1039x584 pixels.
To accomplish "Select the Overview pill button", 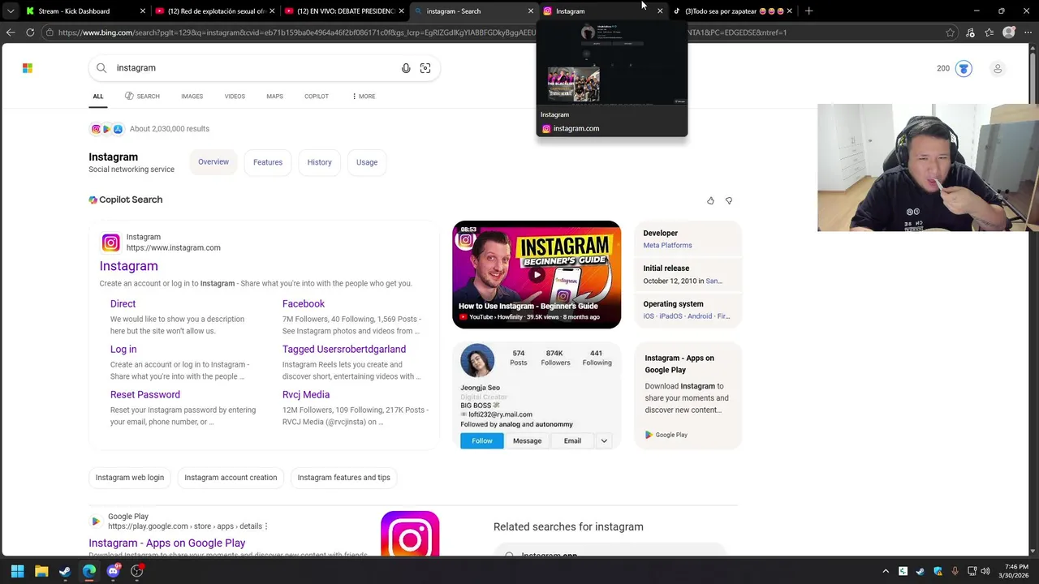I will (x=213, y=162).
